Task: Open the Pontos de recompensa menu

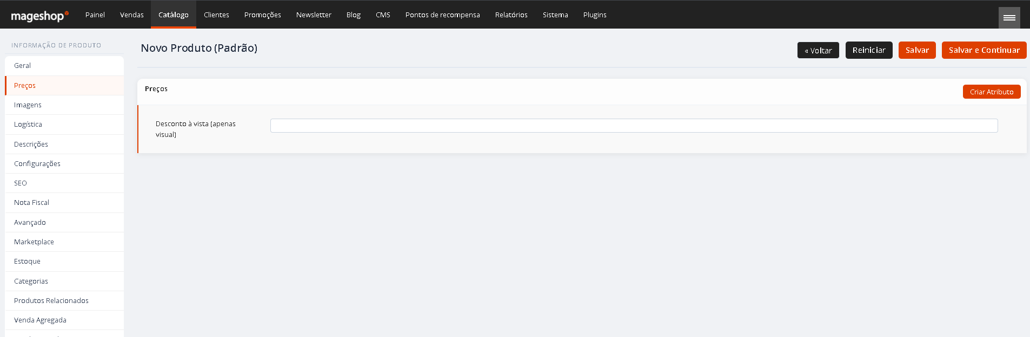Action: pos(443,15)
